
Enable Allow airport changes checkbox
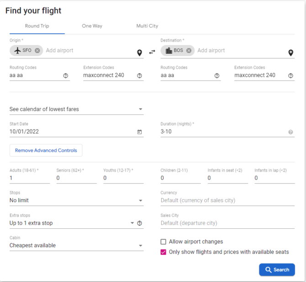(x=164, y=242)
